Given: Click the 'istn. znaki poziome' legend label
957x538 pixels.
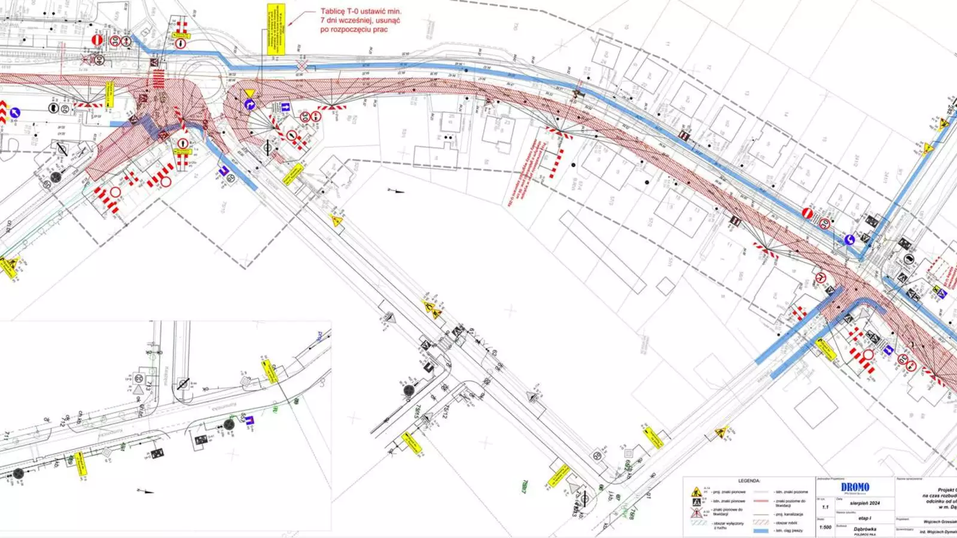Looking at the screenshot, I should point(792,492).
